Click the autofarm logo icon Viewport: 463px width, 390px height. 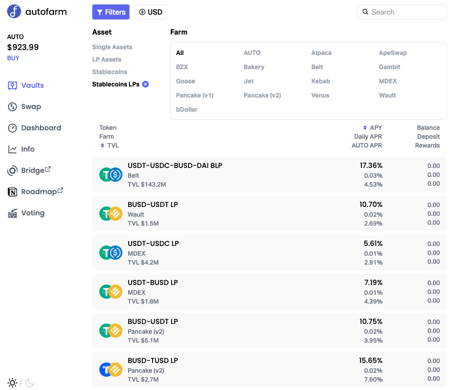tap(14, 12)
